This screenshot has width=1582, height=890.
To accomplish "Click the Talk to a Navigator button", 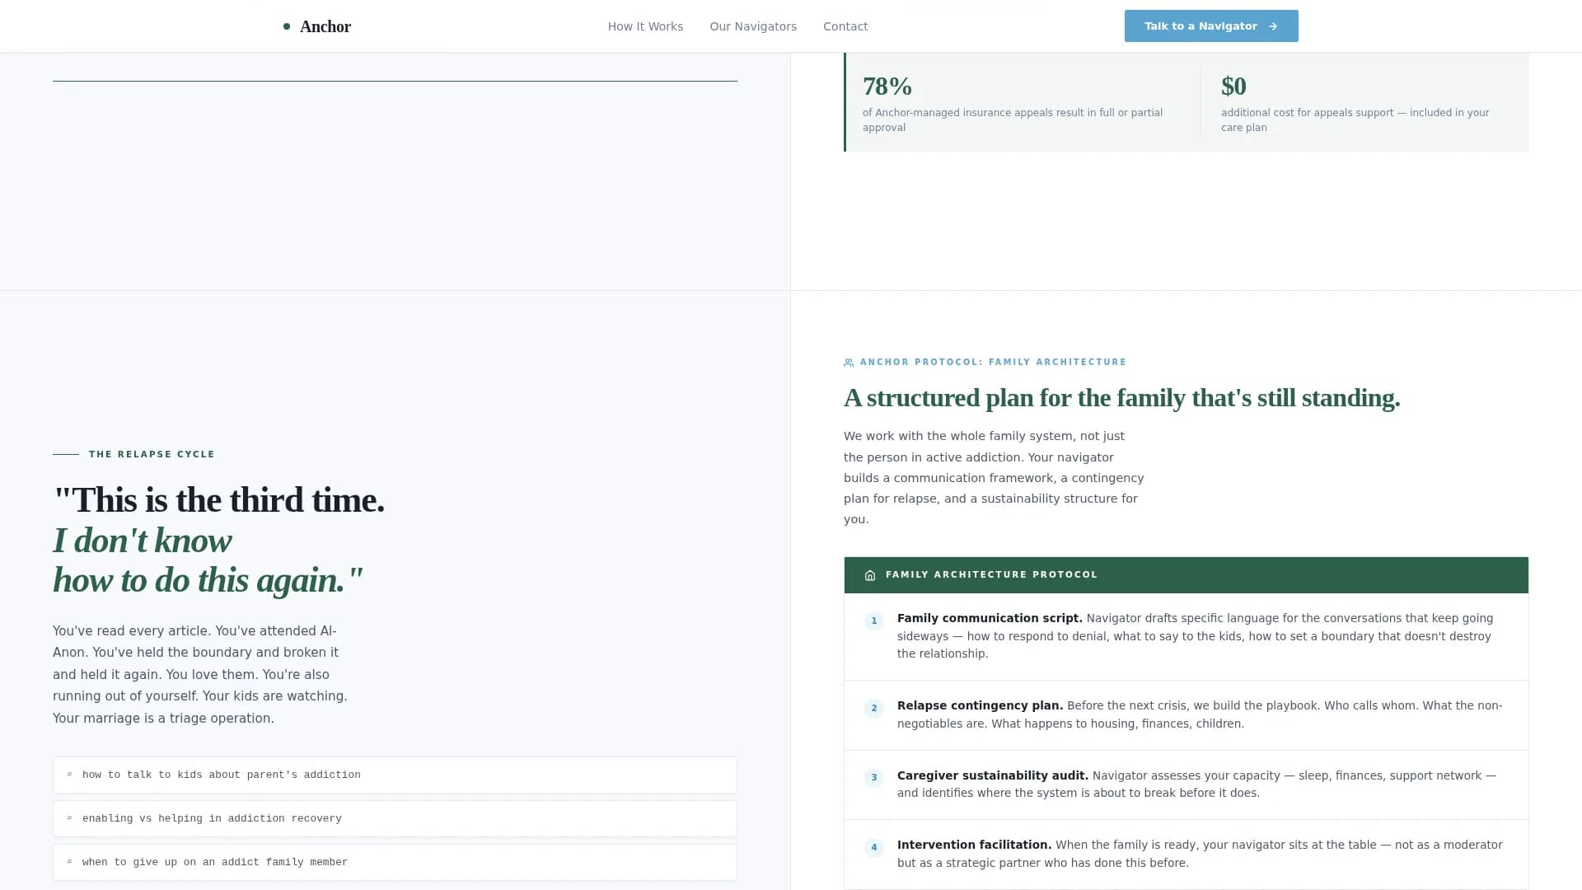I will [x=1211, y=26].
